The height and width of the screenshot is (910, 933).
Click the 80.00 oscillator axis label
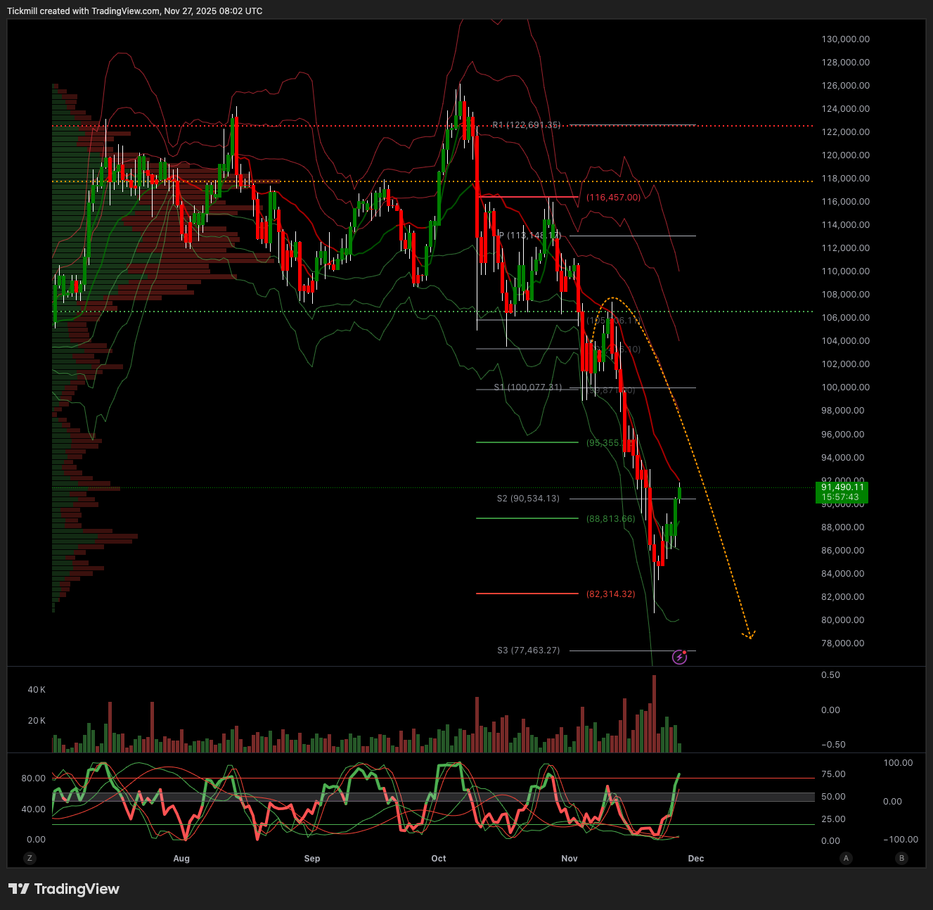coord(33,778)
